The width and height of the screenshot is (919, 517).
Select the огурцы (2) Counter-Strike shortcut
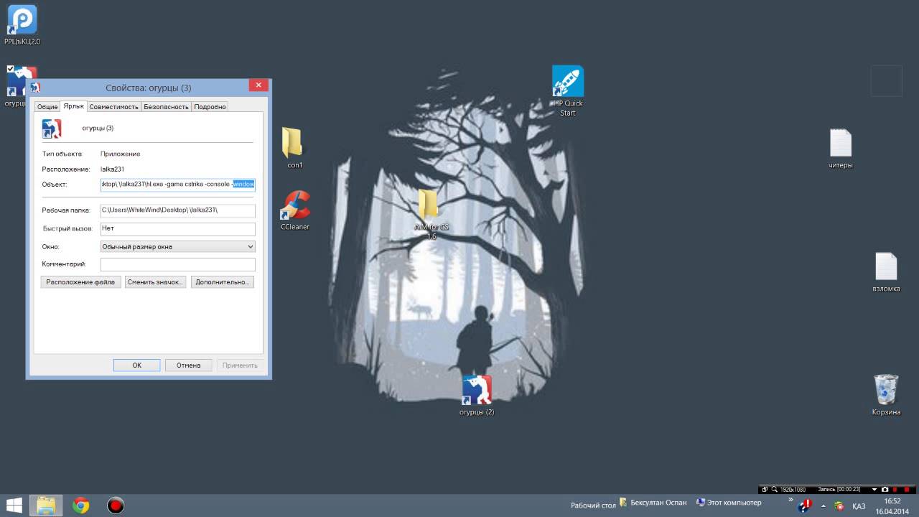point(477,395)
